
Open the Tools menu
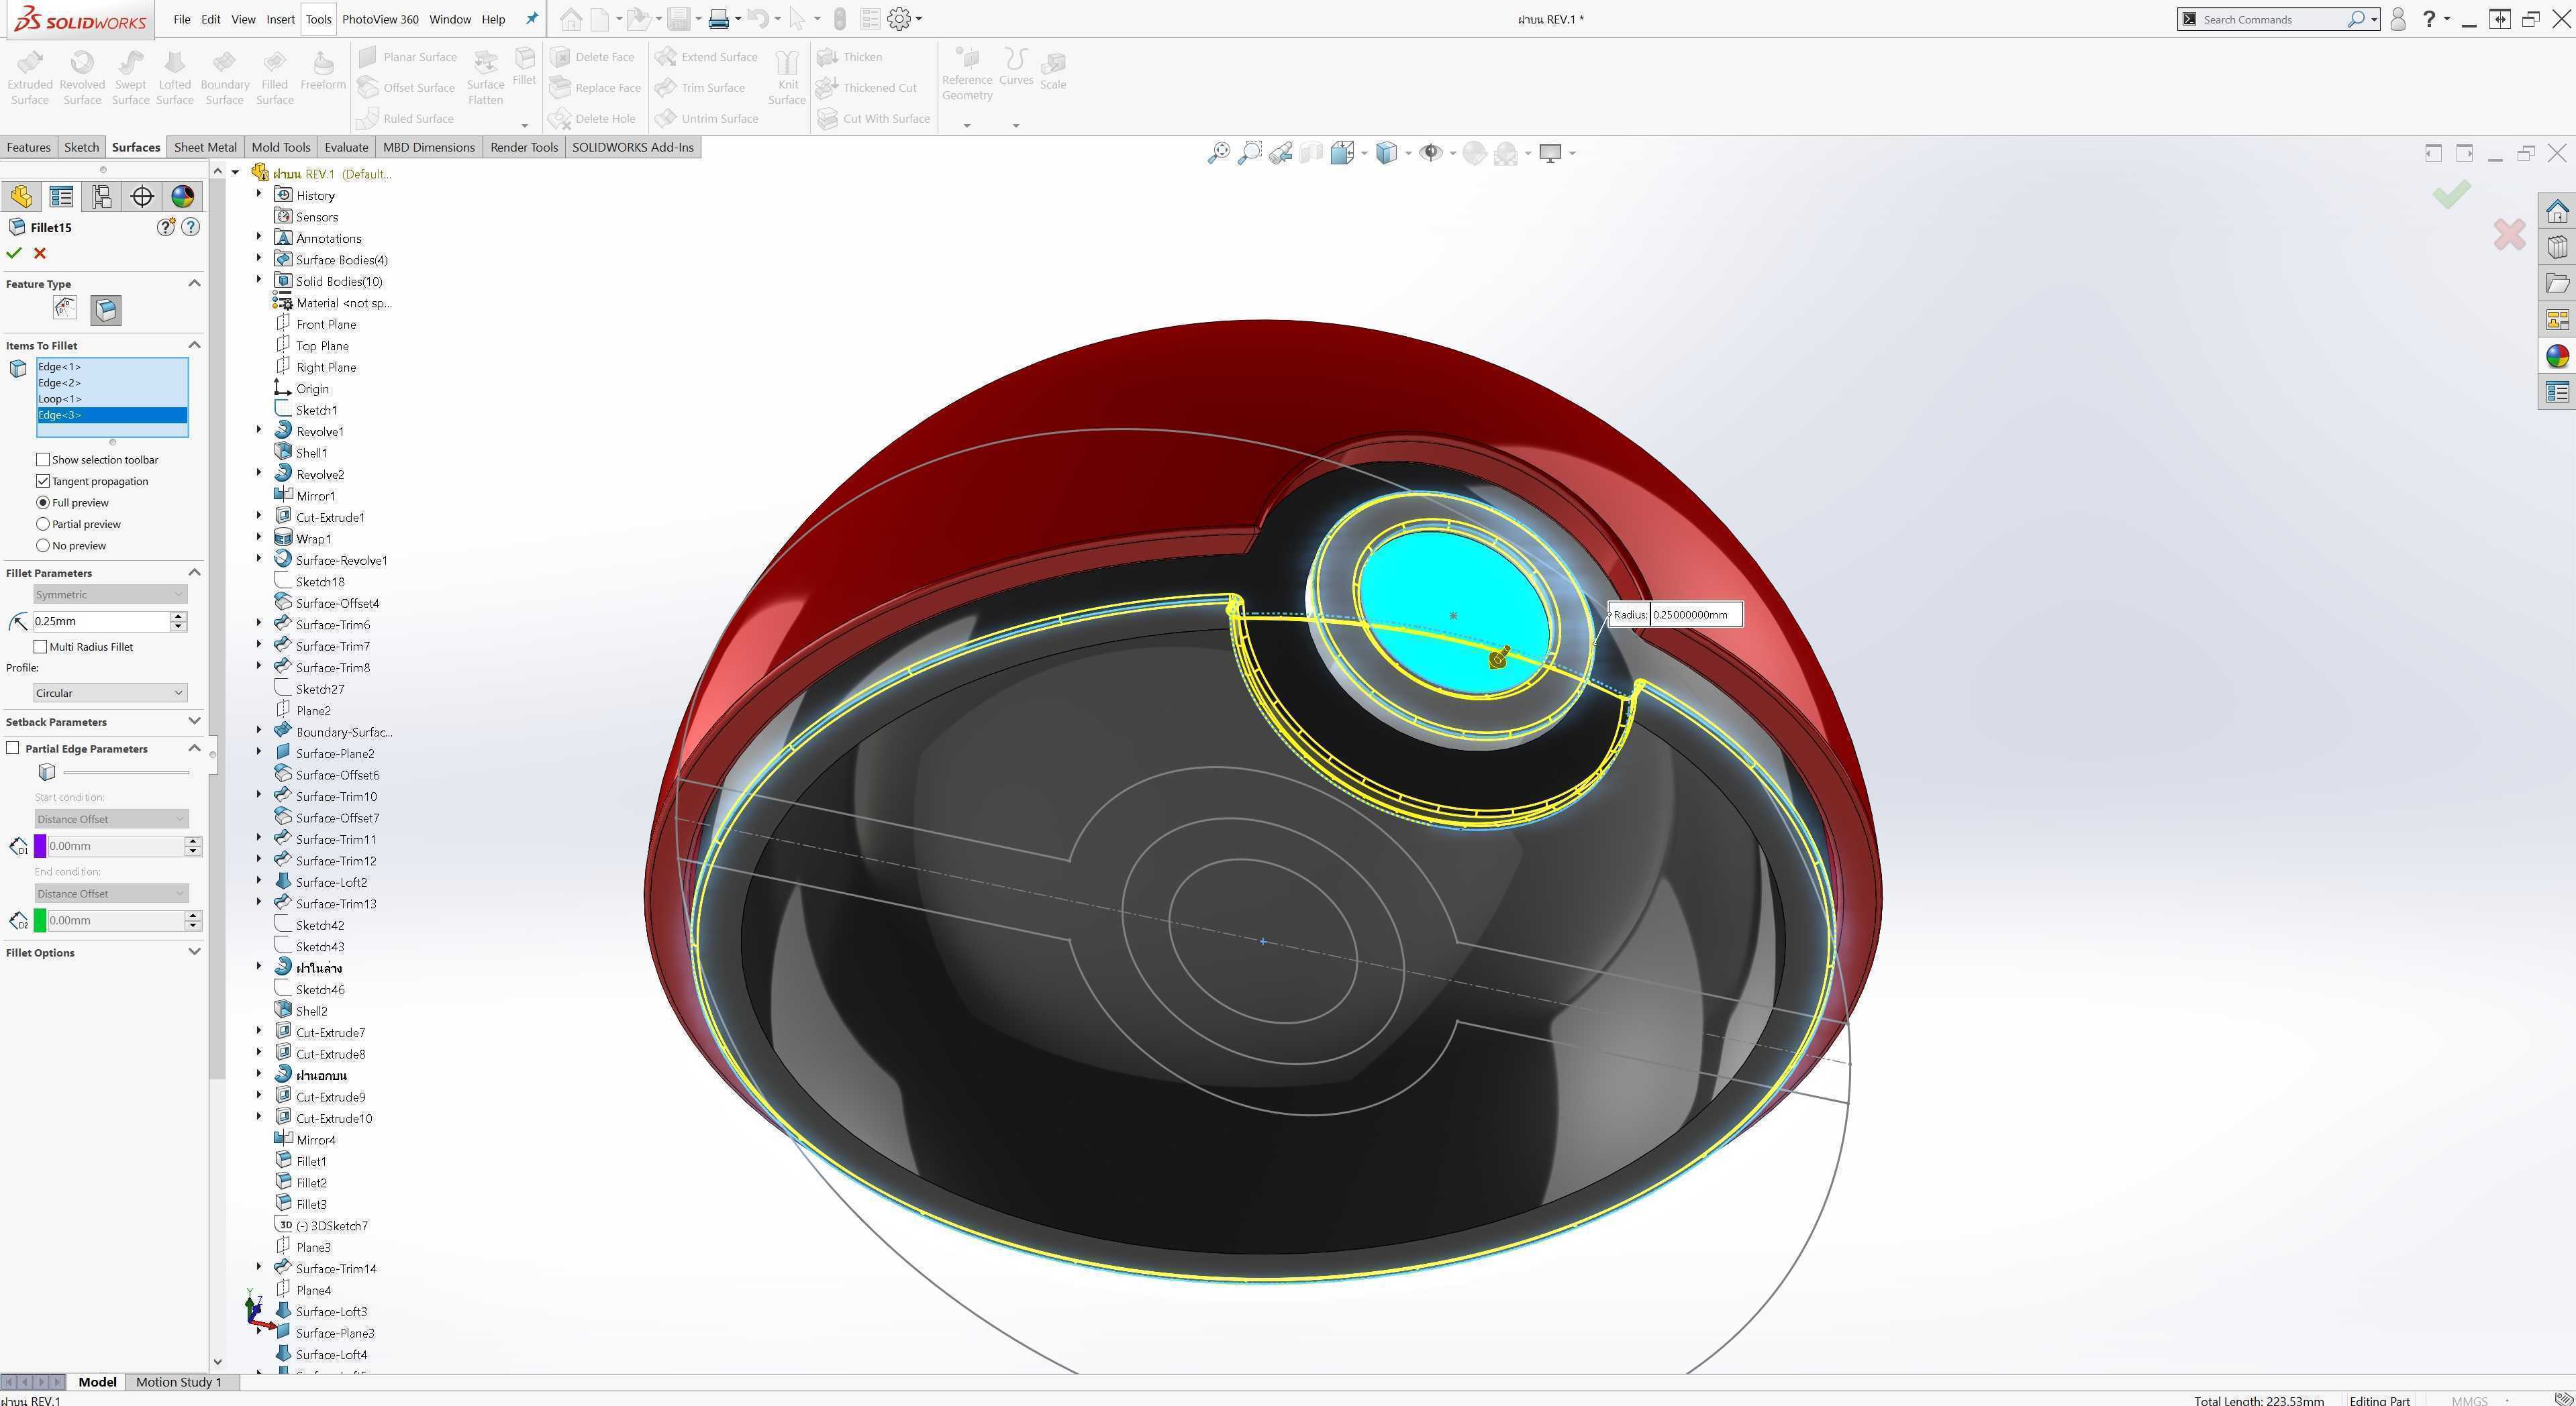coord(318,19)
